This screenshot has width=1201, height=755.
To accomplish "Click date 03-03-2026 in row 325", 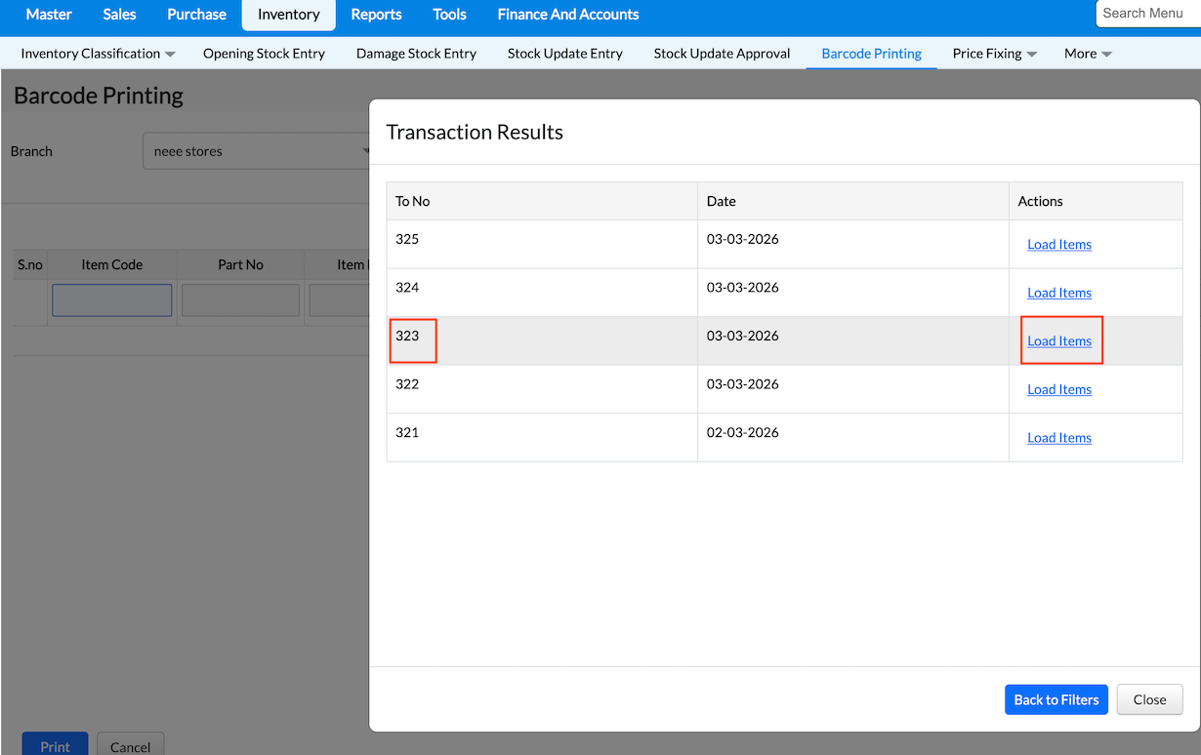I will pyautogui.click(x=743, y=239).
